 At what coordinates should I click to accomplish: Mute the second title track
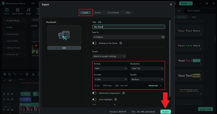[8, 99]
